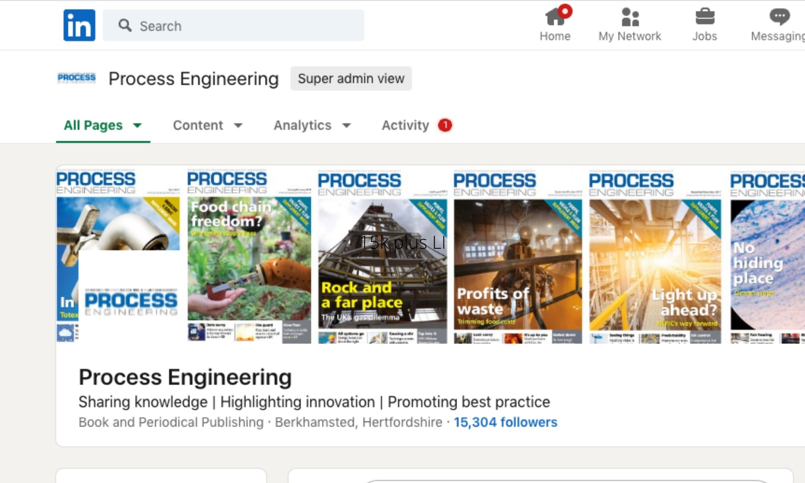Screen dimensions: 805x483
Task: Click the LinkedIn logo icon
Action: [79, 25]
